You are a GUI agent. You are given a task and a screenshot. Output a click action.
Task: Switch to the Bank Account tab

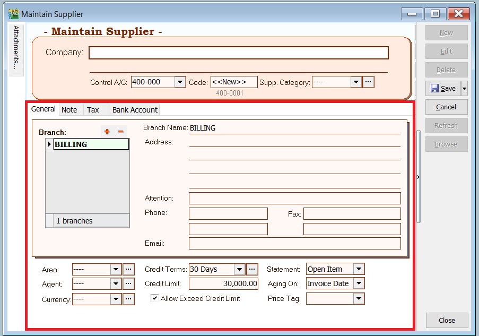pyautogui.click(x=135, y=110)
